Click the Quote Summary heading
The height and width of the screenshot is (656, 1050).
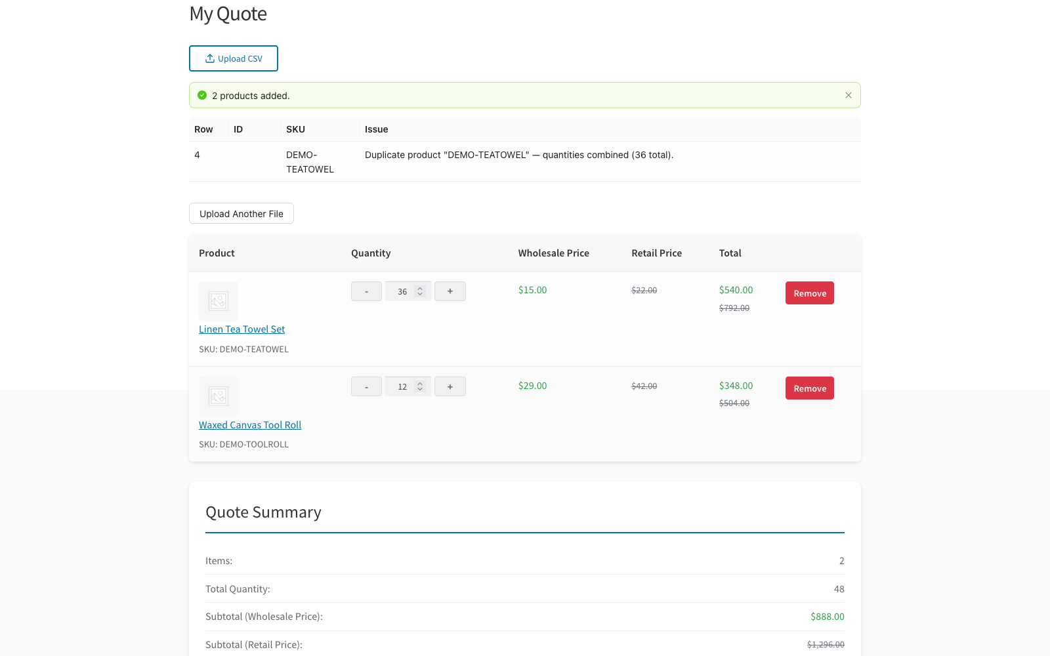[263, 512]
